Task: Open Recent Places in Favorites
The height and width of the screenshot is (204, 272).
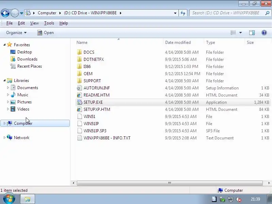Action: tap(30, 66)
